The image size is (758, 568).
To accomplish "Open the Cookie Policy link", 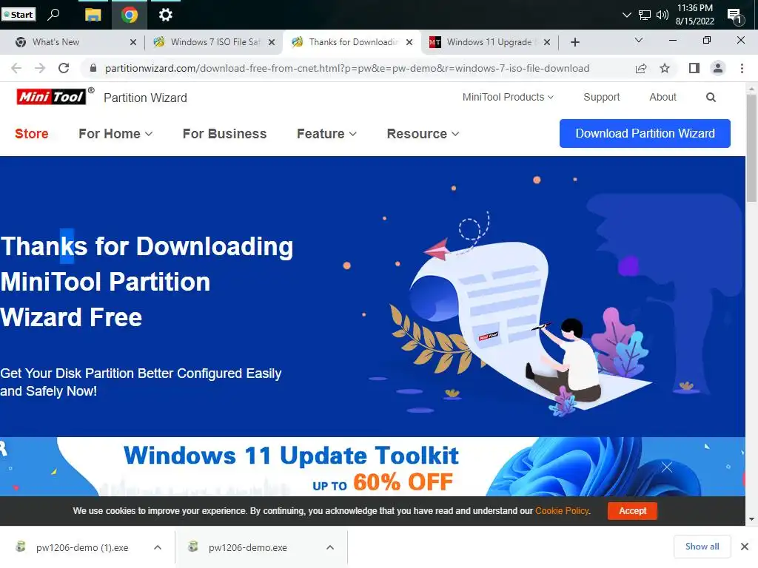I will click(x=563, y=511).
